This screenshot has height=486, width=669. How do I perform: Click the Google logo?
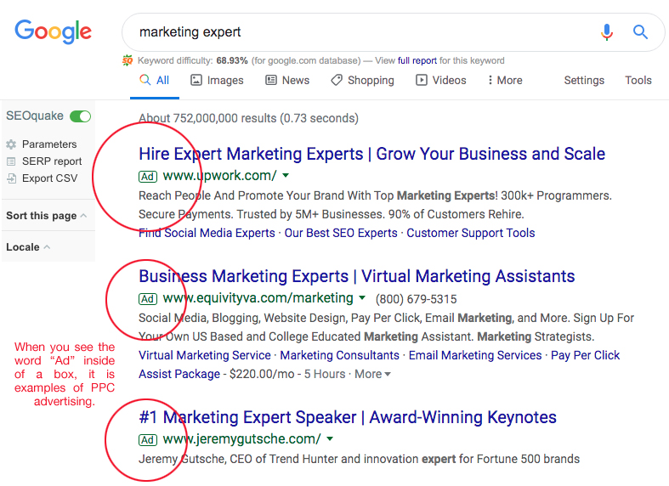[x=54, y=31]
